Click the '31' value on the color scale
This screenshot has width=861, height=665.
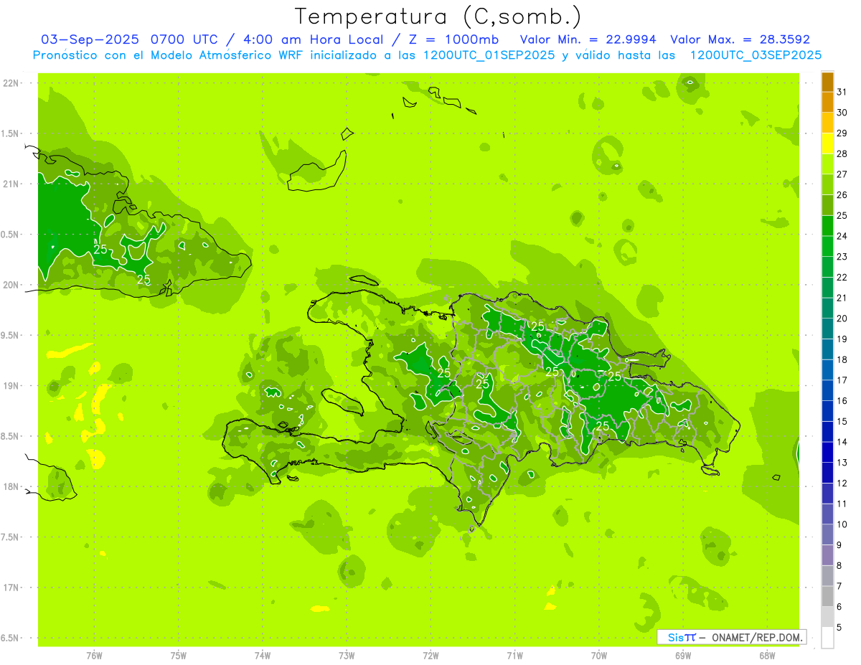point(842,92)
